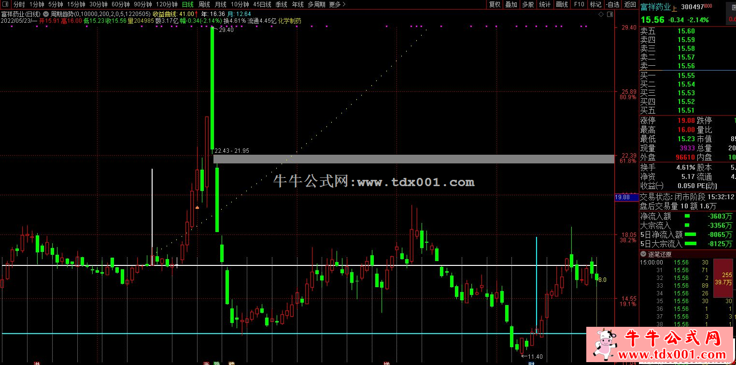Open the 更多 period list

(338, 4)
